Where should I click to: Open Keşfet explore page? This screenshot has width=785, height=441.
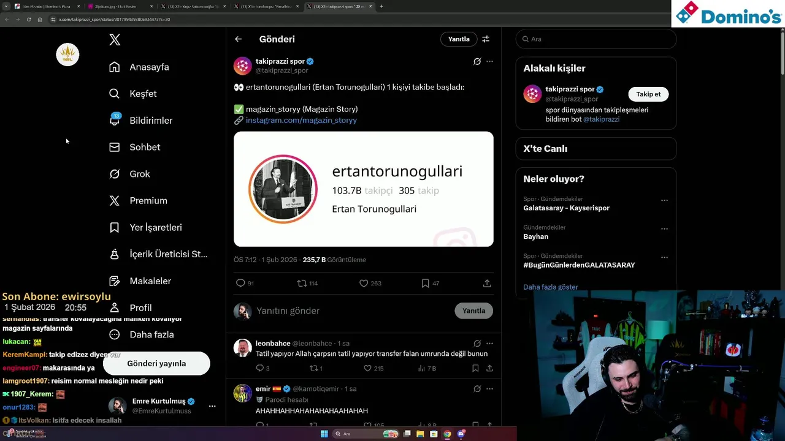pyautogui.click(x=133, y=94)
